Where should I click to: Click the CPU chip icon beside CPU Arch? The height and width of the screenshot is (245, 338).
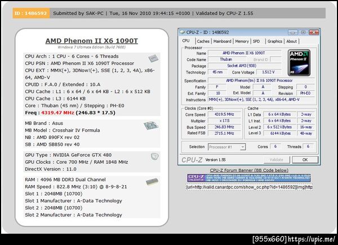click(x=153, y=58)
